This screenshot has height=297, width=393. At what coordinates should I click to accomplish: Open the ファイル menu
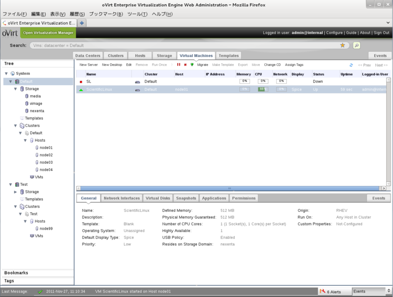tap(15, 14)
